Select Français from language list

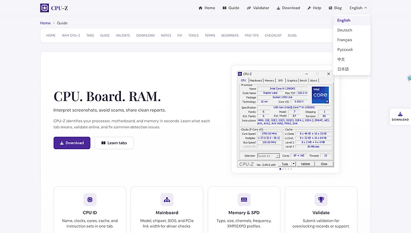(351, 40)
